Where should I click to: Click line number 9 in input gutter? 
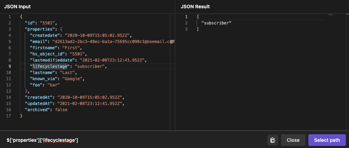click(x=10, y=66)
